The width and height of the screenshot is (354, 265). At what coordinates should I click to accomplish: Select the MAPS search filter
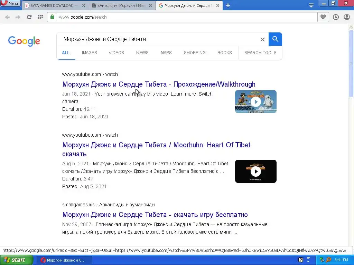[166, 53]
